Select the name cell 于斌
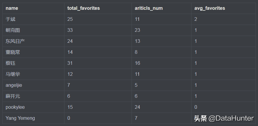Viewport: 258px width, 126px height. pos(10,19)
